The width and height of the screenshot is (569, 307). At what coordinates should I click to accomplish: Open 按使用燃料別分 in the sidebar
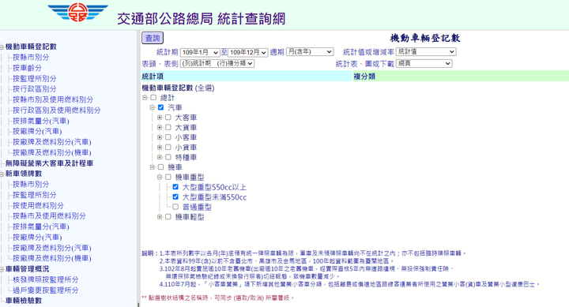(38, 205)
